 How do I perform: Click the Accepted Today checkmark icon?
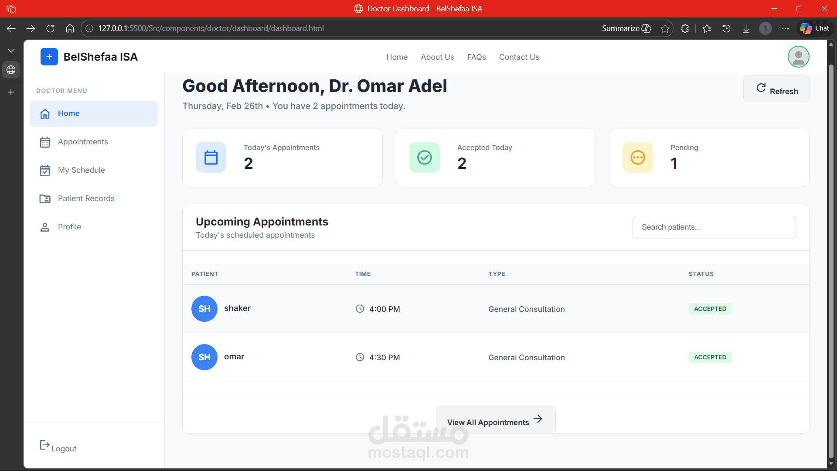tap(424, 157)
